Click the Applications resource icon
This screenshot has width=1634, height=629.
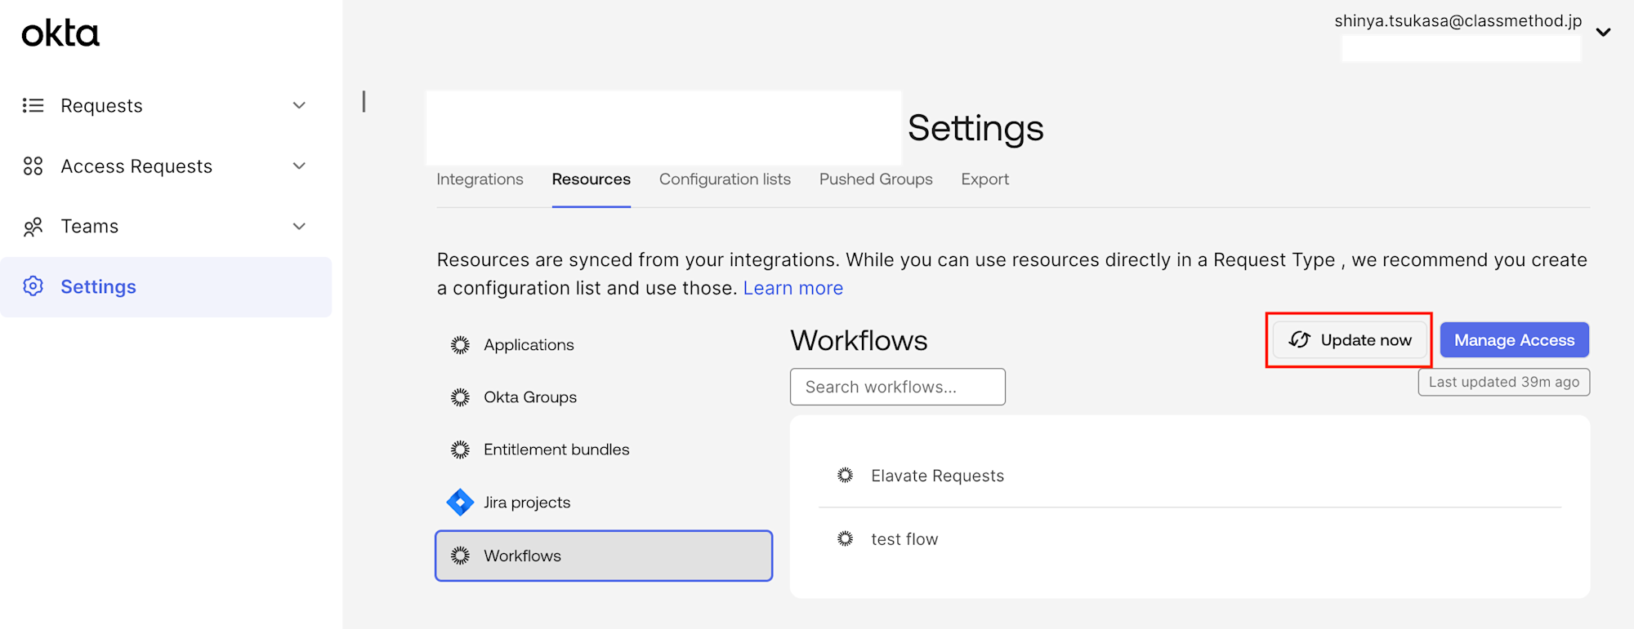click(460, 345)
